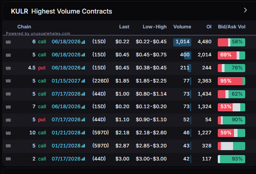
Task: Open the chart icon for the 6 call 06/18/2026
Action: pos(83,42)
